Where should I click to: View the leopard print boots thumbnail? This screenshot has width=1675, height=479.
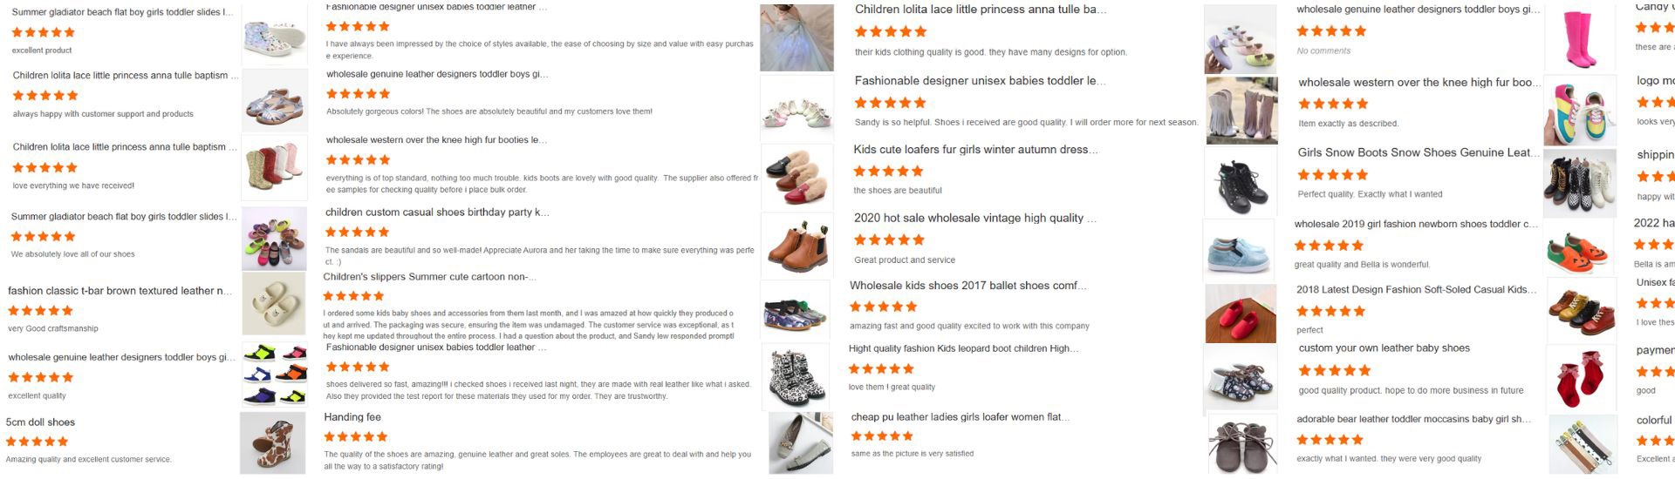click(797, 376)
